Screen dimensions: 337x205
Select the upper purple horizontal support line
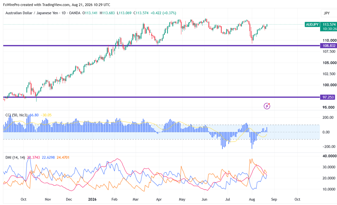161,46
